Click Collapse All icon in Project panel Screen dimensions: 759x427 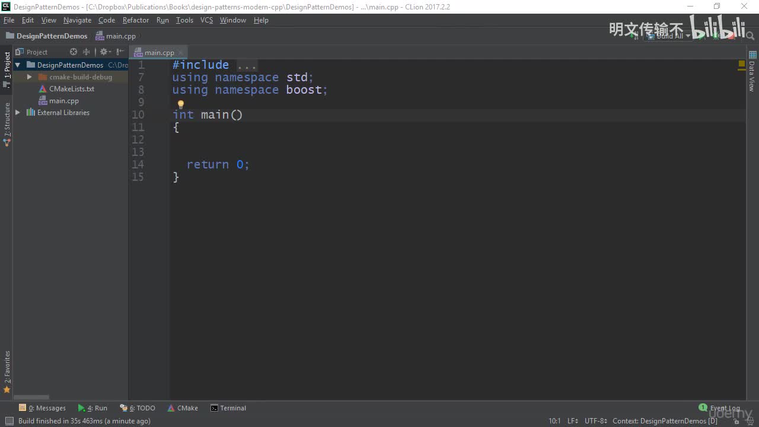tap(87, 52)
